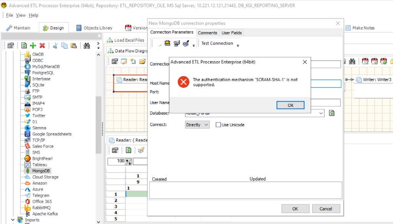This screenshot has height=224, width=393.
Task: Click the Cut scissors icon
Action: 55,46
